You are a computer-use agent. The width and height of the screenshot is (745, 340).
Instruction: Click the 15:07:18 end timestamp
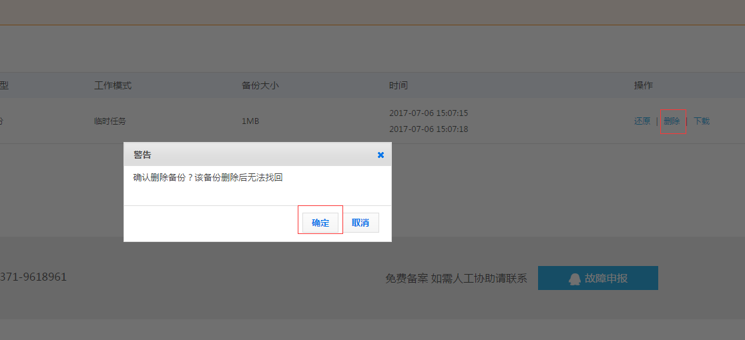(x=429, y=129)
